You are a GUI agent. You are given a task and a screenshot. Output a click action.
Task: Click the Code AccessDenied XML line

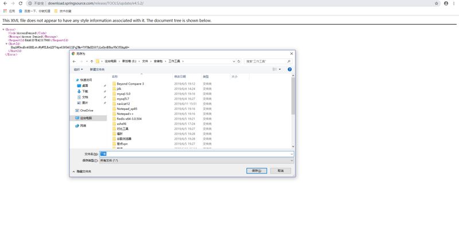27,33
